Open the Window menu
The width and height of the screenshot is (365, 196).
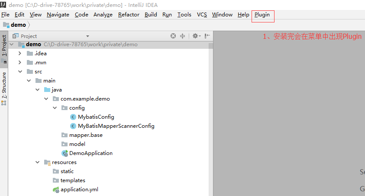(222, 15)
